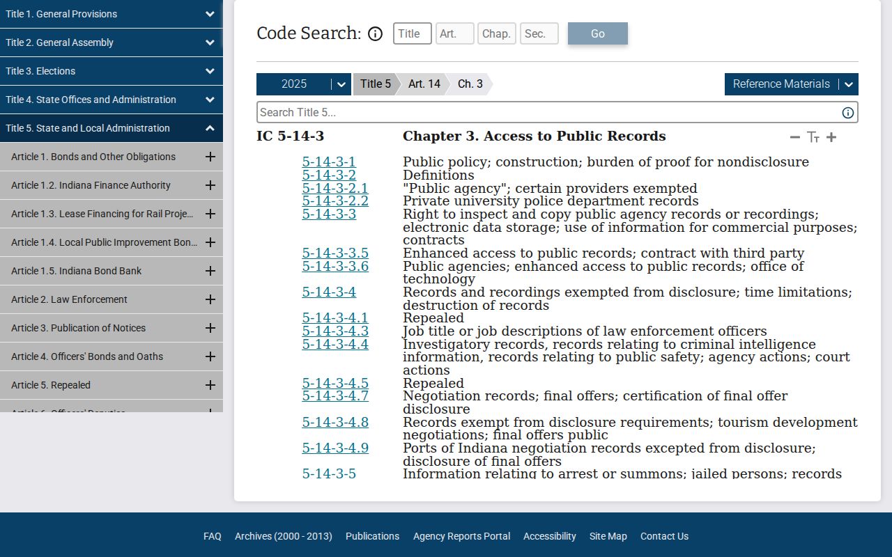Open Archives (2000 - 2013) footer link
The height and width of the screenshot is (557, 892).
point(284,536)
